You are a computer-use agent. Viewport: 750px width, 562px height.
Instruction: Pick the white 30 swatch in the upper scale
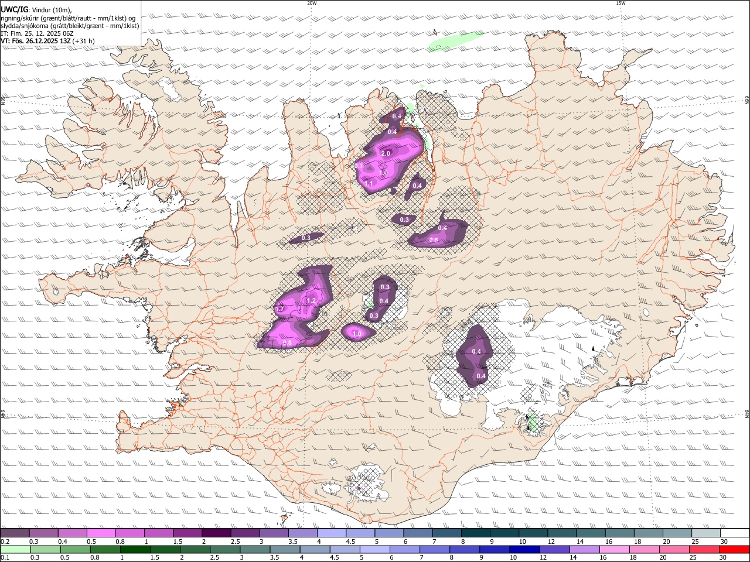[x=735, y=533]
